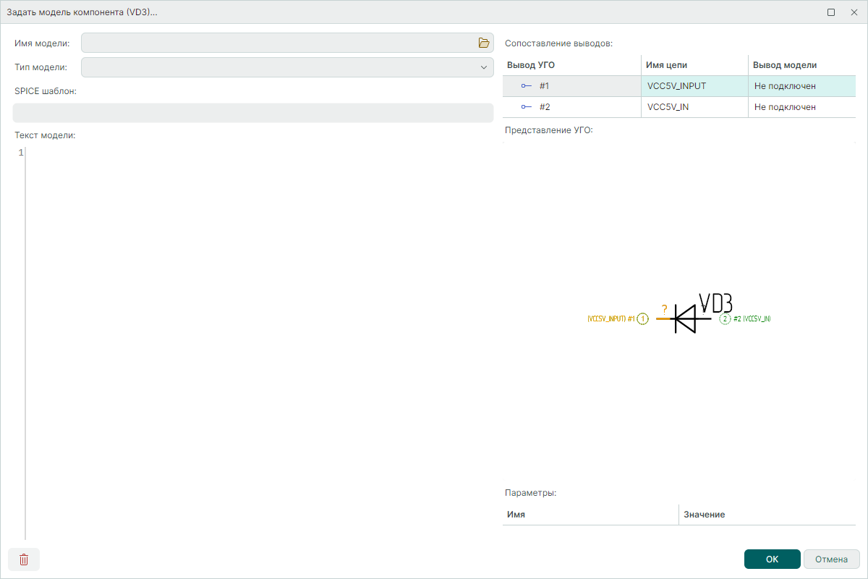Click the Имя parameters column header
This screenshot has height=579, width=868.
click(590, 515)
